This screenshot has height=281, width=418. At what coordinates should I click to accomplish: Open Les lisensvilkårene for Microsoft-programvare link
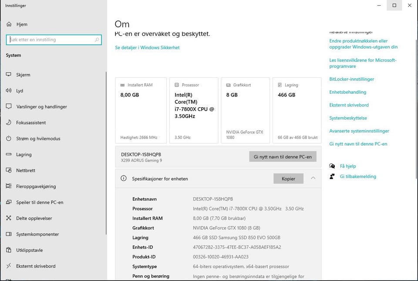[x=363, y=63]
